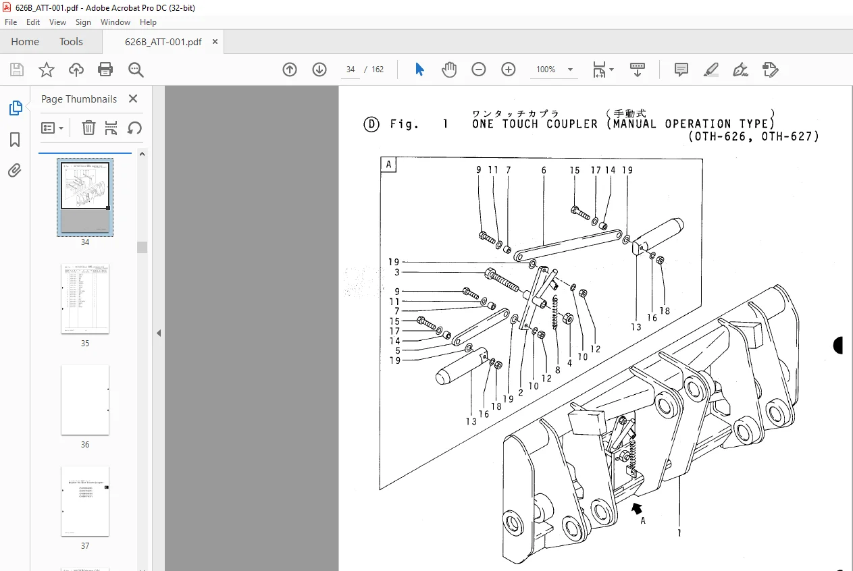Open the Window menu
The height and width of the screenshot is (571, 853).
click(115, 22)
